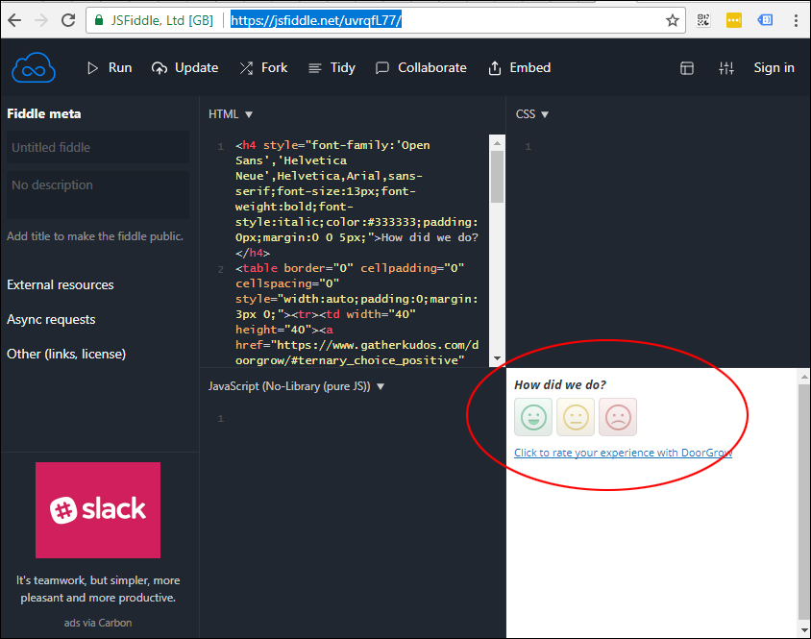Open the JavaScript language dropdown
811x639 pixels.
click(x=296, y=386)
